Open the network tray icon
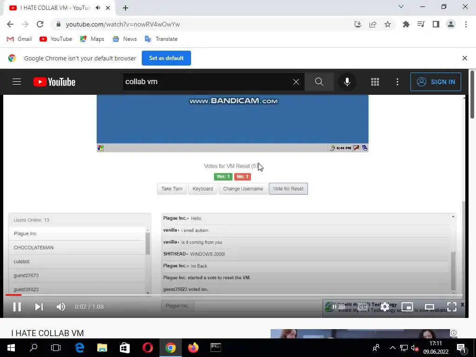The height and width of the screenshot is (357, 476). tap(404, 348)
